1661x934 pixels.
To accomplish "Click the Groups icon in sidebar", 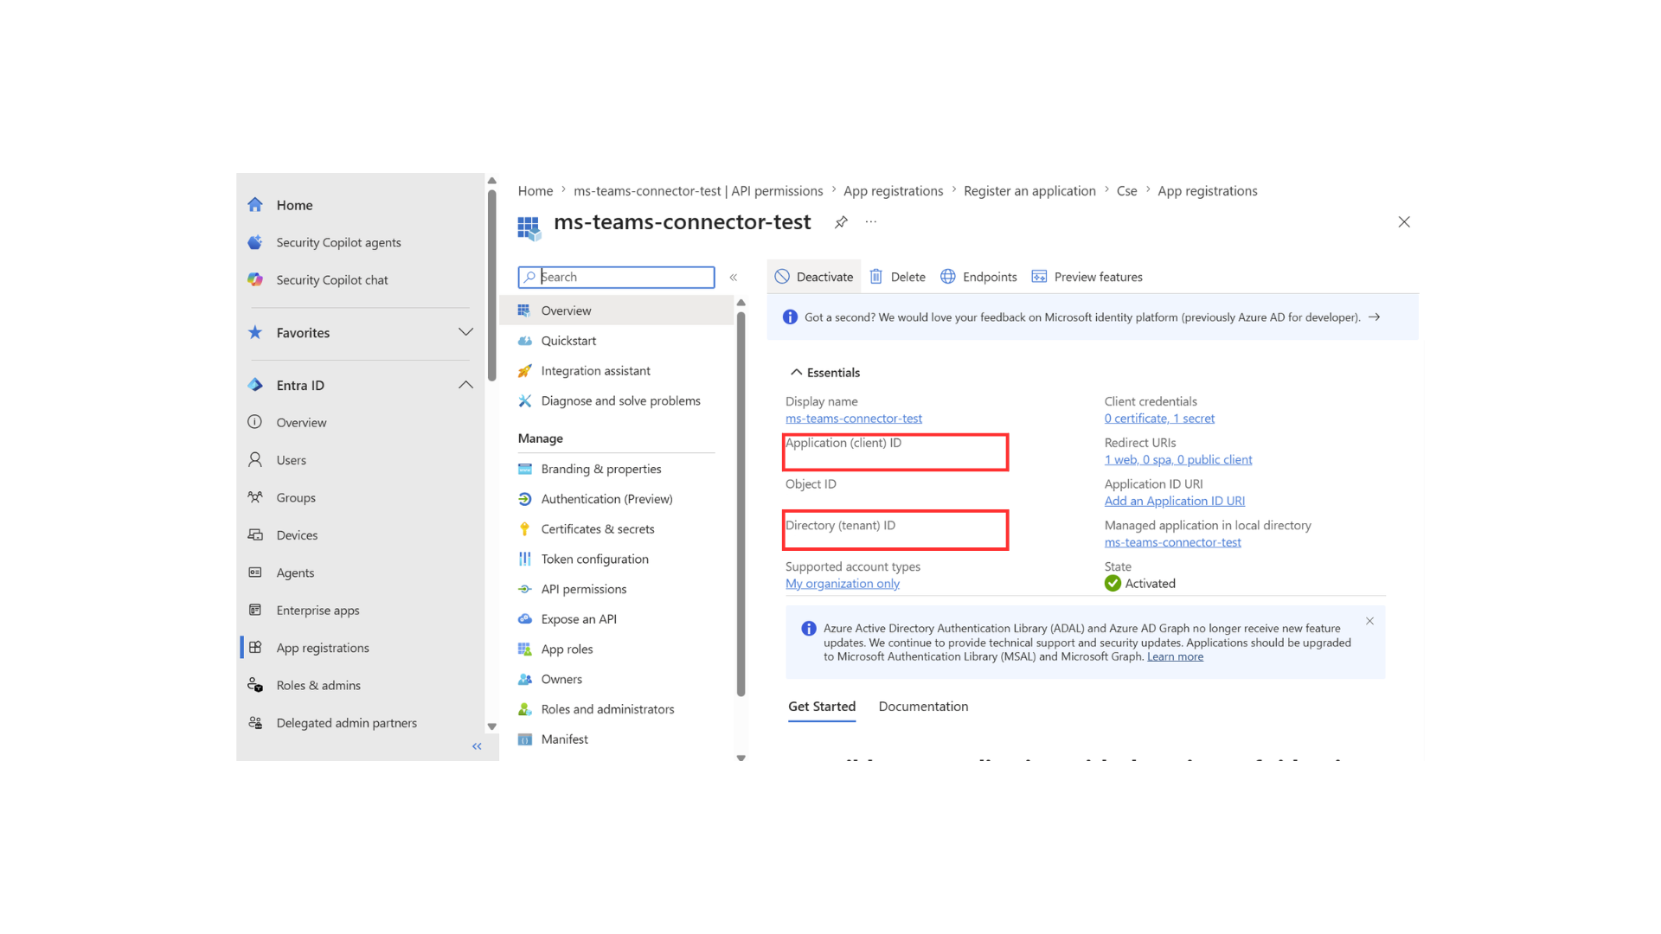I will (255, 497).
